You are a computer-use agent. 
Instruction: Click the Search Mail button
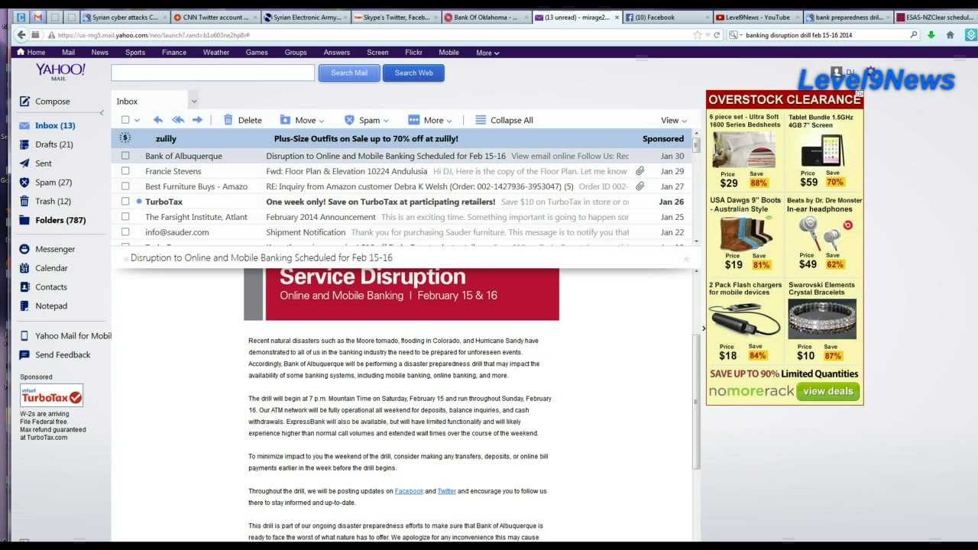tap(349, 73)
